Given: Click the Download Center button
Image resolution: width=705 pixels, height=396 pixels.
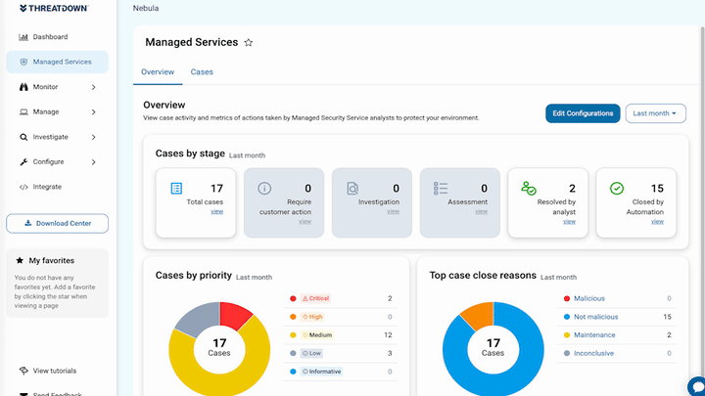Looking at the screenshot, I should tap(57, 223).
